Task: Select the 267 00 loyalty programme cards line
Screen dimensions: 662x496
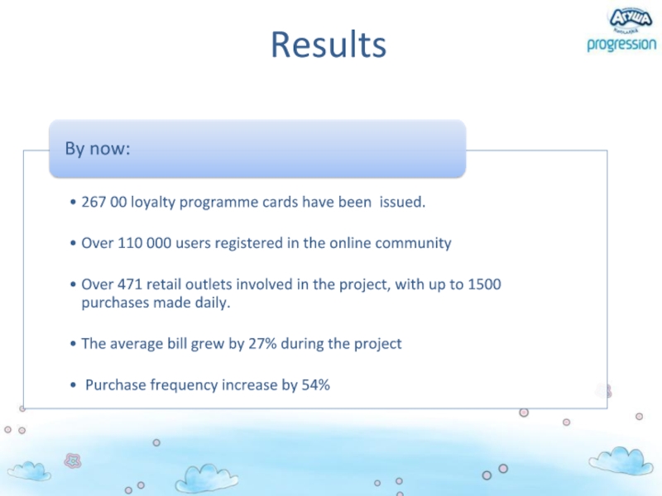Action: [253, 202]
